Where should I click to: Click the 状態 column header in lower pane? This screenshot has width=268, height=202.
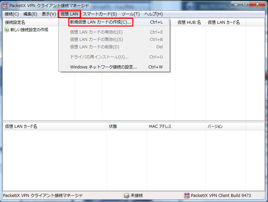(x=113, y=127)
